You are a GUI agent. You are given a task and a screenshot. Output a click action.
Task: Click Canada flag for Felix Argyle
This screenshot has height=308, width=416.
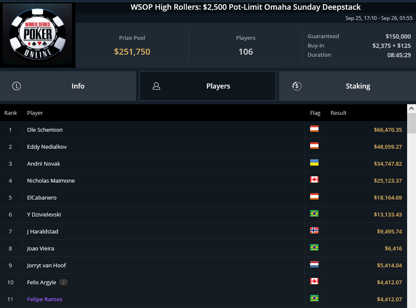(314, 281)
